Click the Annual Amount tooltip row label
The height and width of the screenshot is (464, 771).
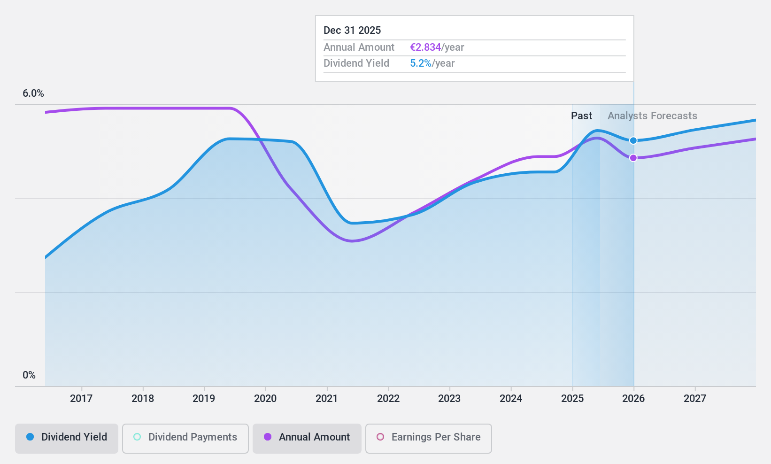tap(359, 47)
